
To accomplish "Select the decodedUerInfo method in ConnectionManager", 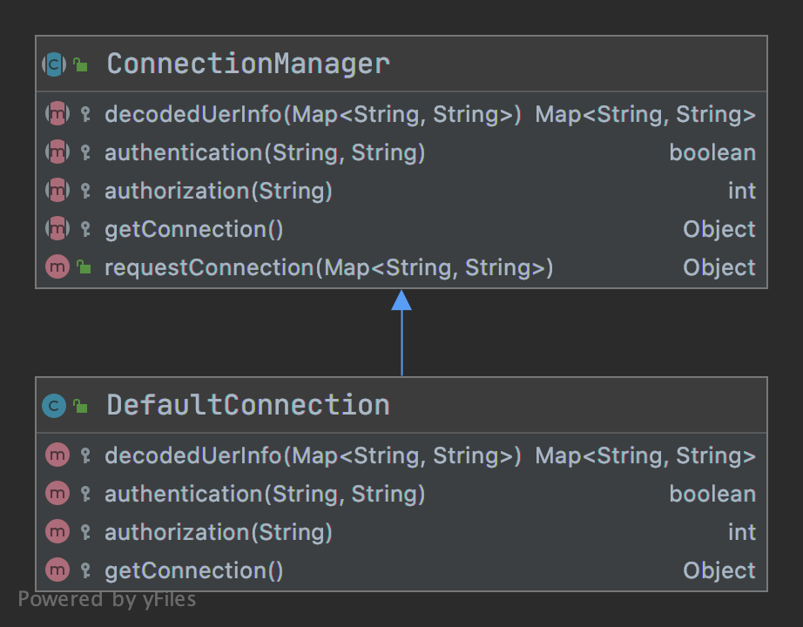I will [401, 114].
